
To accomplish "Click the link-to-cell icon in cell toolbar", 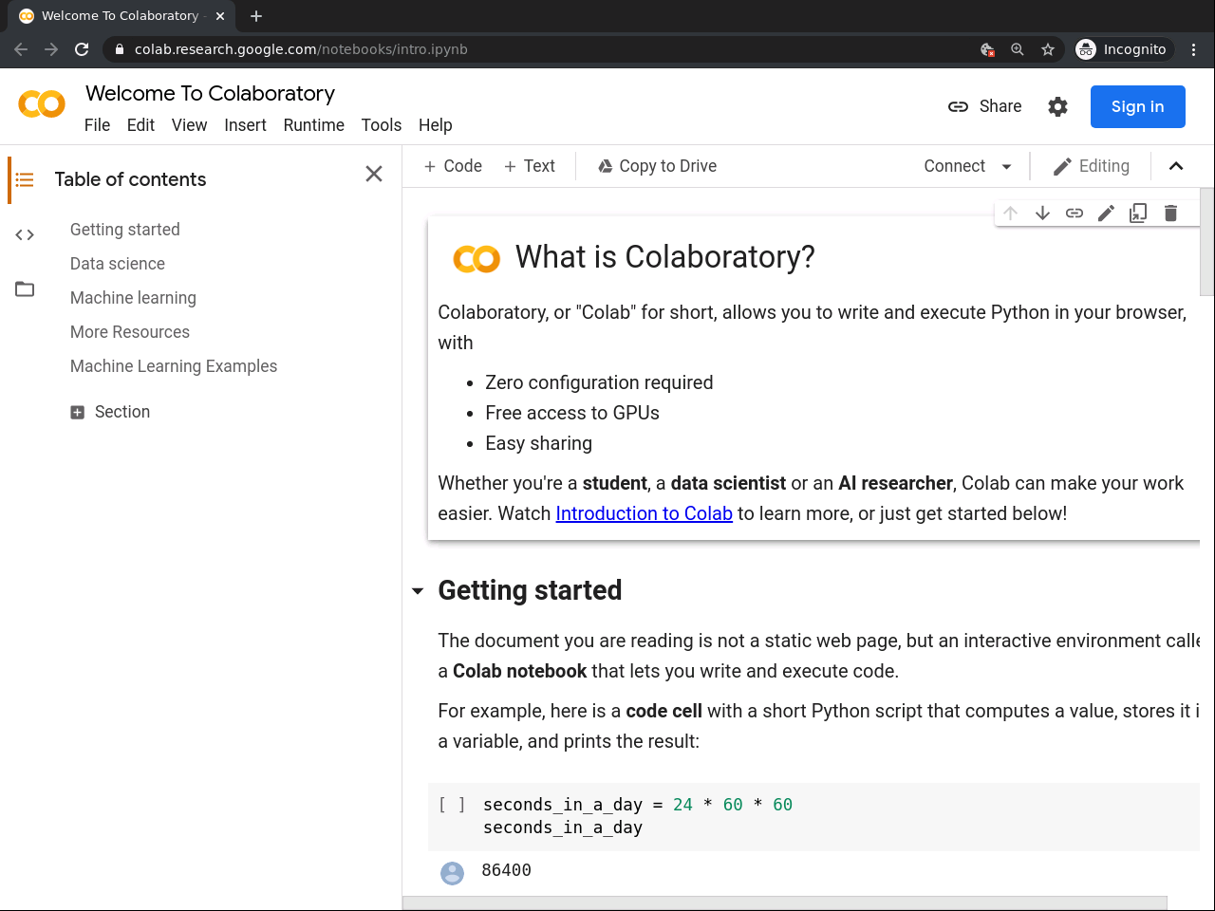I will point(1075,214).
